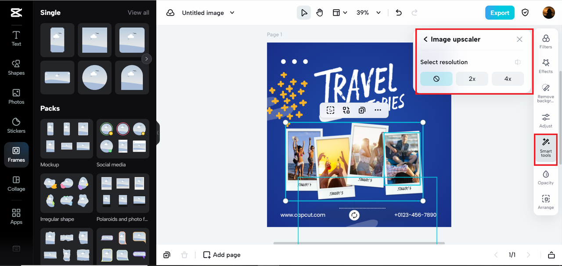Show more single frames with arrow
This screenshot has height=266, width=562.
tap(147, 58)
